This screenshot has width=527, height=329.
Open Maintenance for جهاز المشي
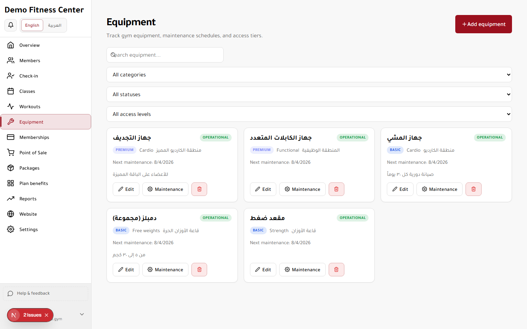(440, 189)
